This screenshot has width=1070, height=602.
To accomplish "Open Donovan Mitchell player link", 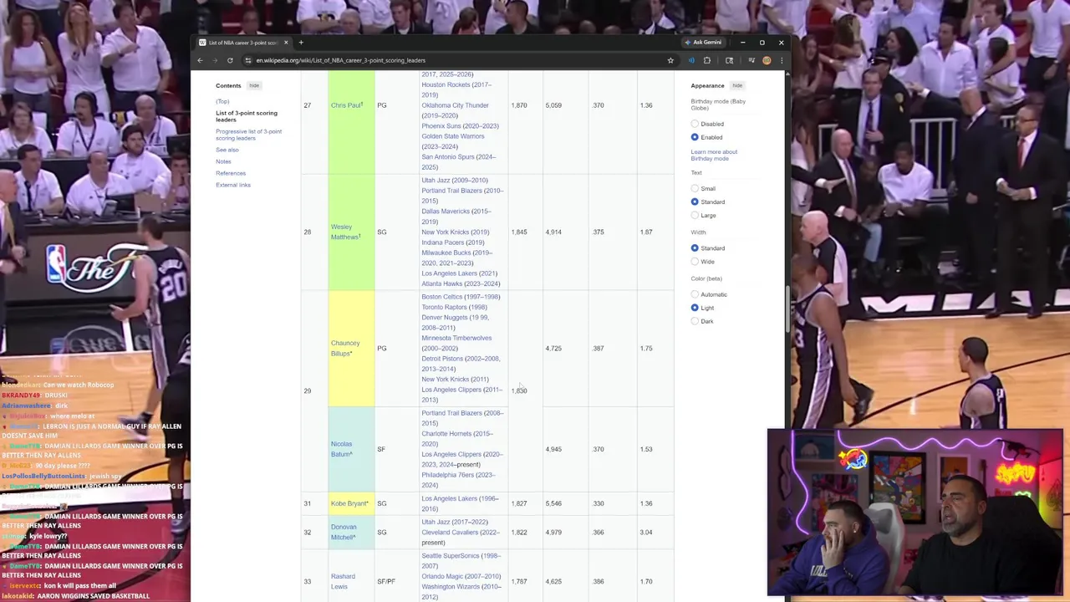I will click(344, 532).
